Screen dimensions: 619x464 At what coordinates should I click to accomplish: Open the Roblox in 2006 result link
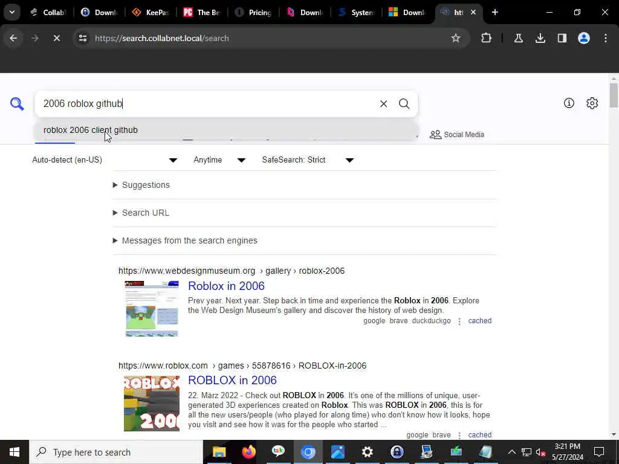coord(226,286)
